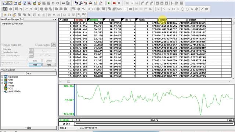This screenshot has height=132, width=235.
Task: Select the x_UTM35 column header
Action: 162,20
